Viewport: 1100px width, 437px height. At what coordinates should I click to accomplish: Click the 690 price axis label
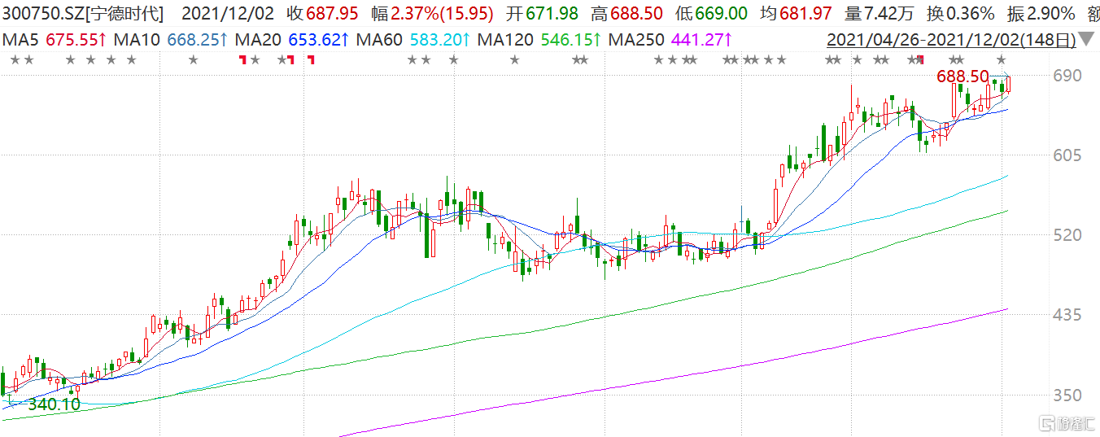[x=1067, y=76]
